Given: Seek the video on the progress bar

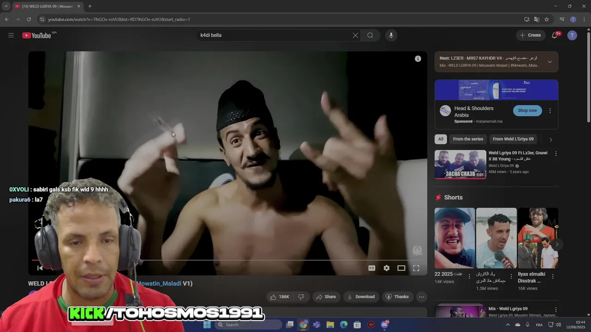Looking at the screenshot, I should click(227, 260).
